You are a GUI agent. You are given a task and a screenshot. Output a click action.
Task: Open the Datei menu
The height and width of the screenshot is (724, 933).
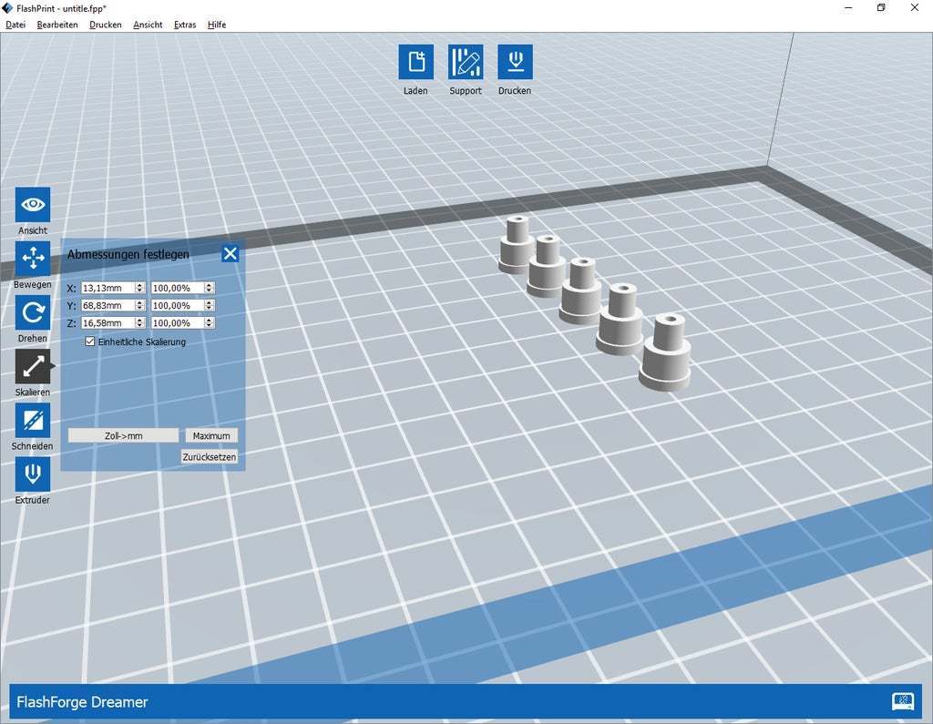point(15,25)
